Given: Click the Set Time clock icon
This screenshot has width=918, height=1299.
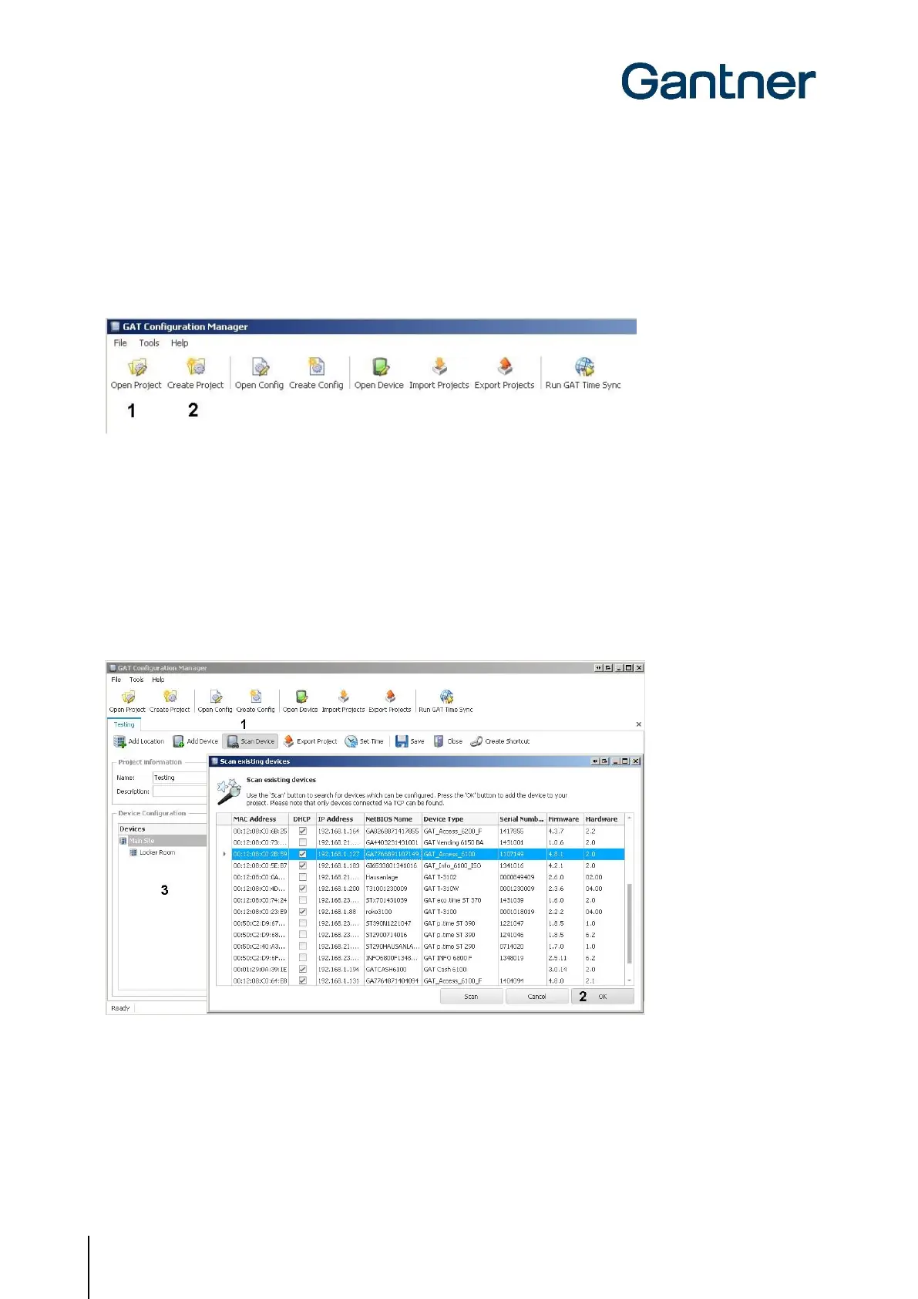Looking at the screenshot, I should coord(351,741).
